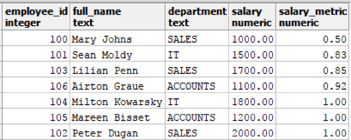Screen dimensions: 351x140
Task: Select the full_name column header
Action: pos(118,17)
